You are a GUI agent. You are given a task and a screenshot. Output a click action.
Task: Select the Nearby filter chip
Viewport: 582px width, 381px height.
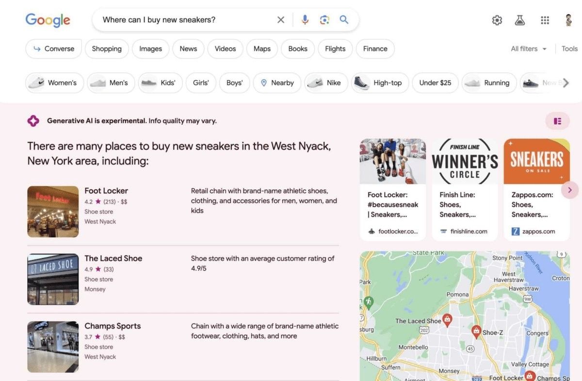click(277, 83)
